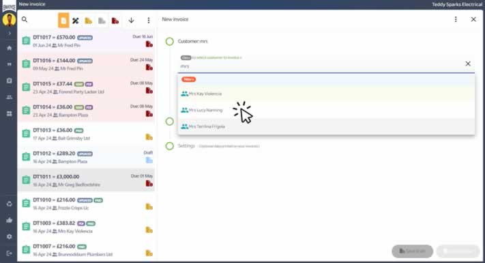This screenshot has height=263, width=485.
Task: Click the down arrow in list toolbar
Action: pos(132,20)
